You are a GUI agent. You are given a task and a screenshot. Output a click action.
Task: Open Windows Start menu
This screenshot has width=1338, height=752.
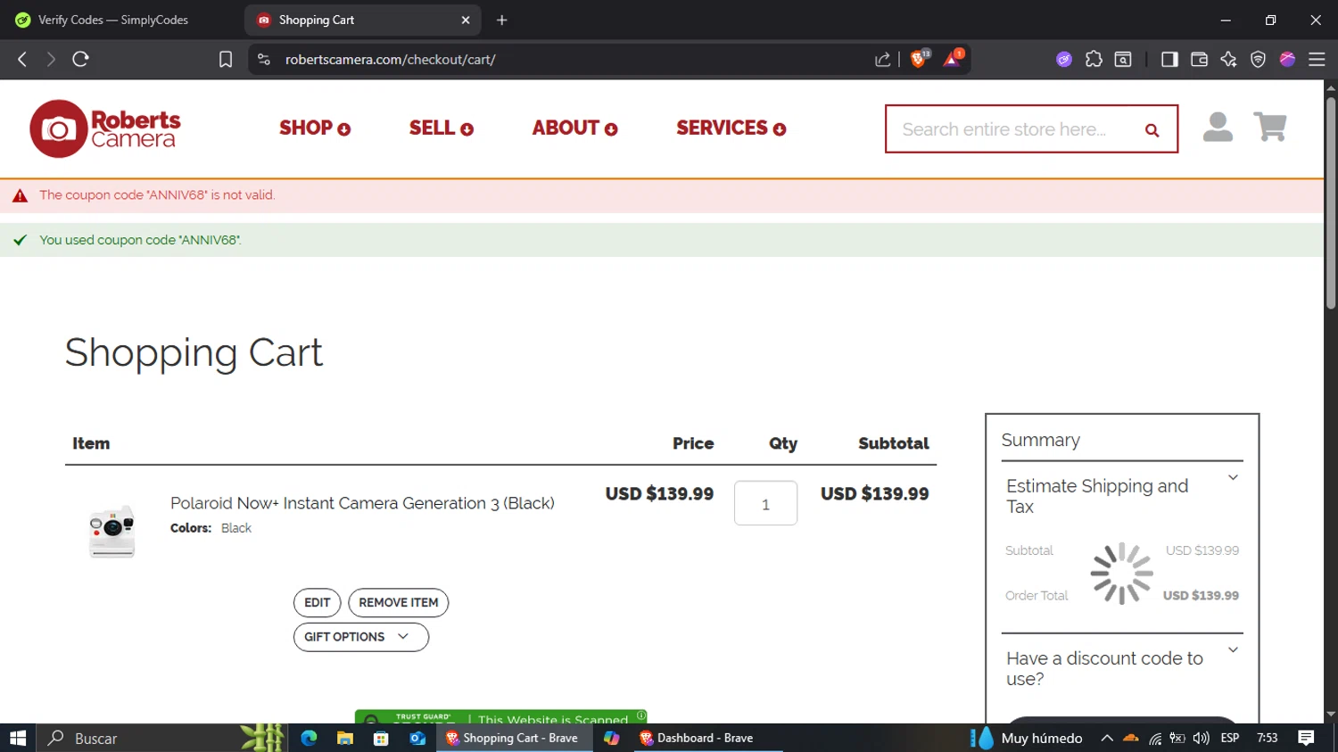point(18,738)
